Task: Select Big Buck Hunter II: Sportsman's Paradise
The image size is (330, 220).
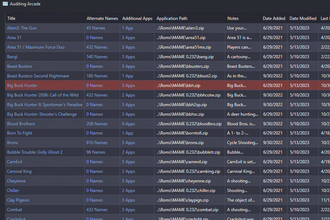Action: 45,105
